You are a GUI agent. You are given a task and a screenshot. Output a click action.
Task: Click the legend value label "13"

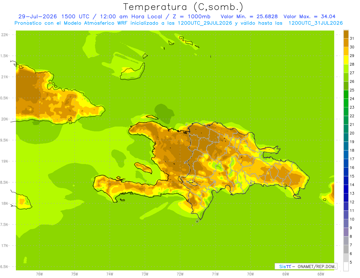[352, 193]
